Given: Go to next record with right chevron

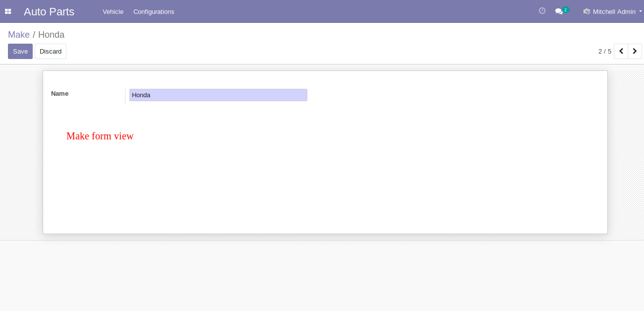Looking at the screenshot, I should tap(635, 51).
